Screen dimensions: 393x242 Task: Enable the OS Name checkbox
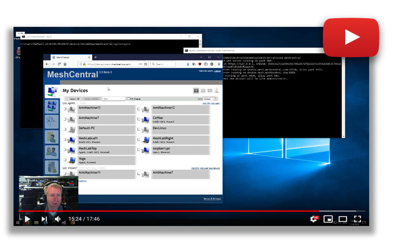129,99
